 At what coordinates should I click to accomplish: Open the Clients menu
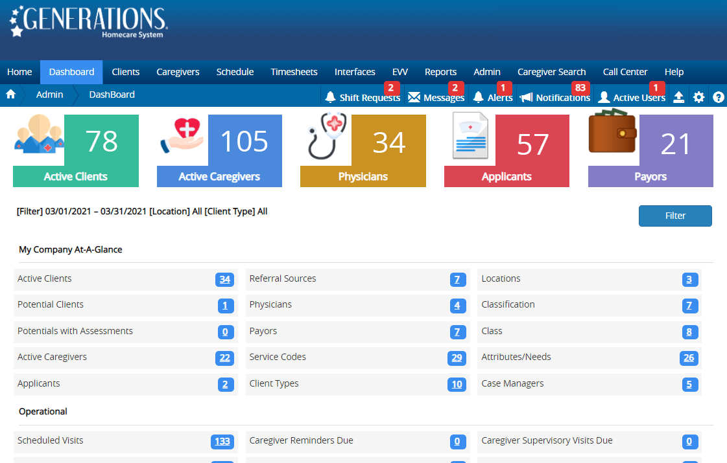[126, 72]
